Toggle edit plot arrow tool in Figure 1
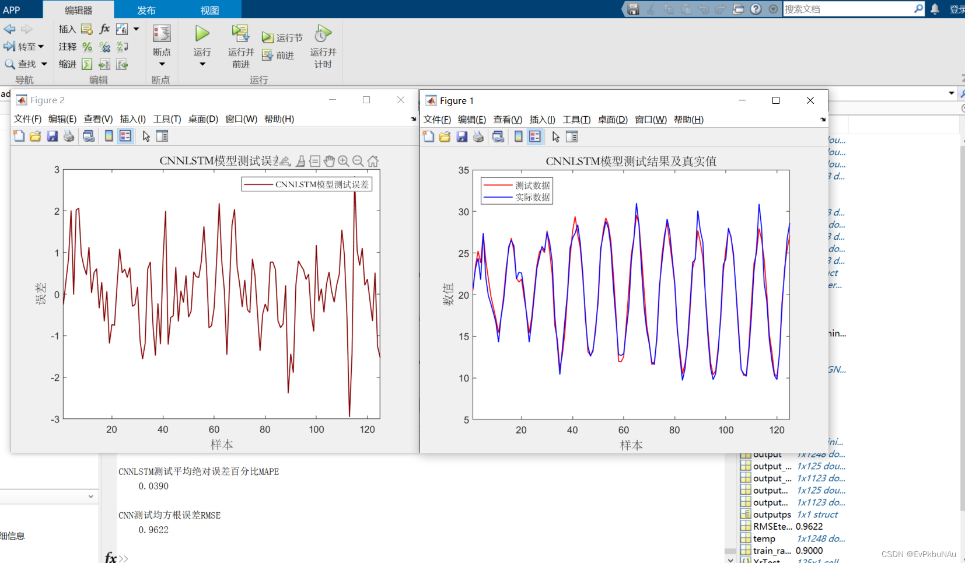The width and height of the screenshot is (965, 563). pyautogui.click(x=555, y=137)
